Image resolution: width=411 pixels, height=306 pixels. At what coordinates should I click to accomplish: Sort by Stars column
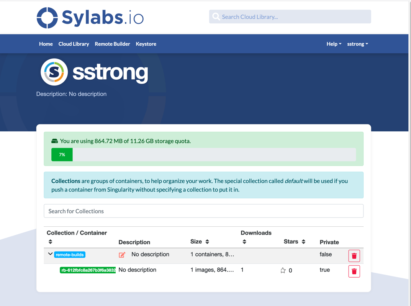pos(303,242)
